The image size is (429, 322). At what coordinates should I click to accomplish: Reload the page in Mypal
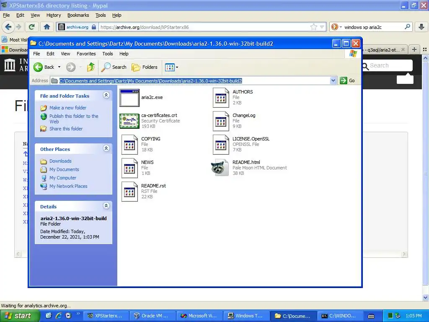point(32,27)
